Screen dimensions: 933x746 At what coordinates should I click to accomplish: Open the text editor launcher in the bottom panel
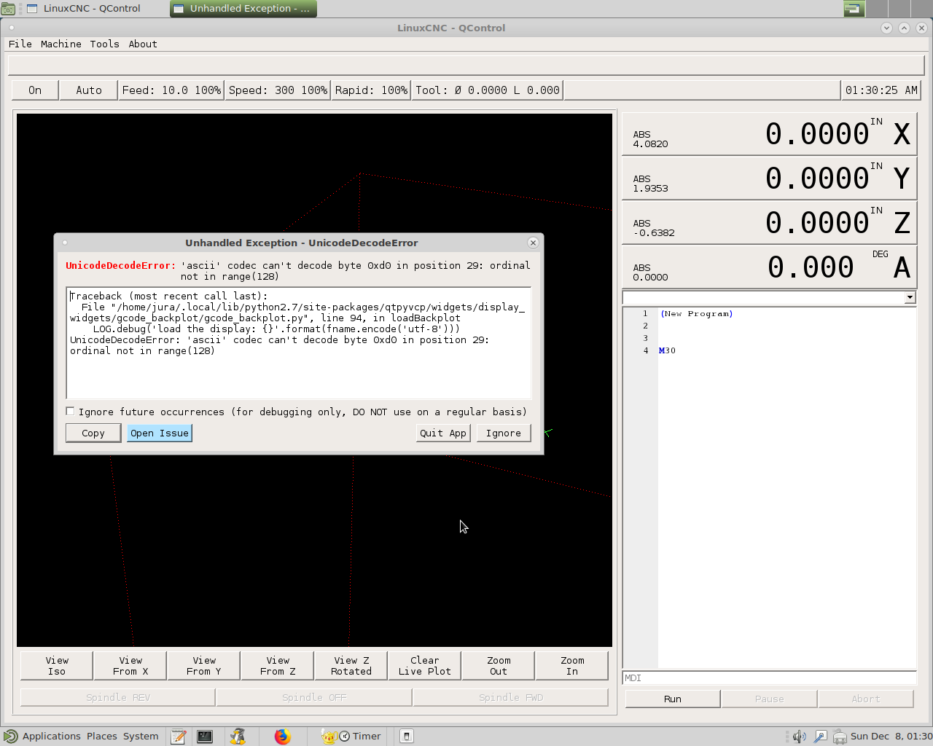click(x=178, y=737)
